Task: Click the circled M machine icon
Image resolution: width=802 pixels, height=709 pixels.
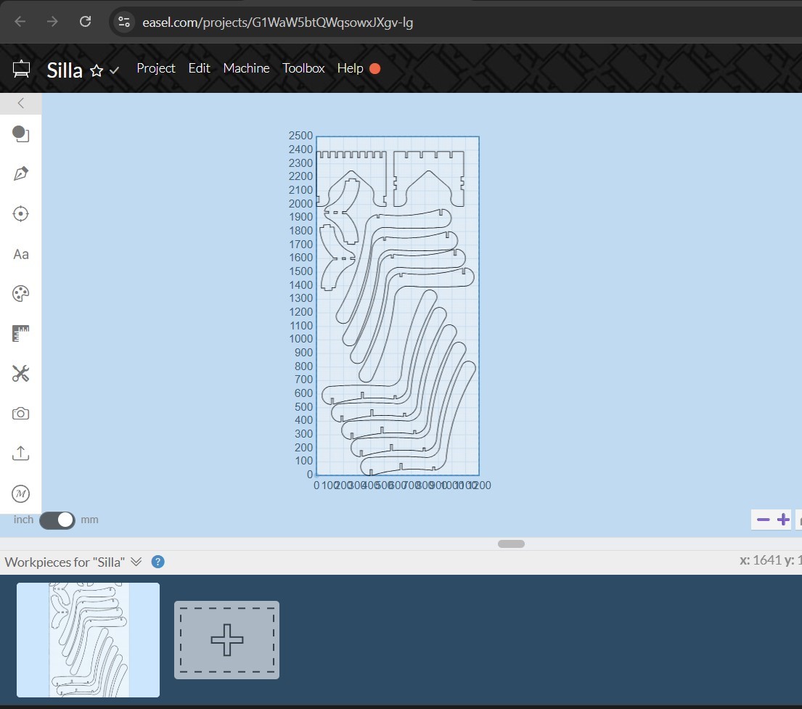Action: pyautogui.click(x=21, y=493)
